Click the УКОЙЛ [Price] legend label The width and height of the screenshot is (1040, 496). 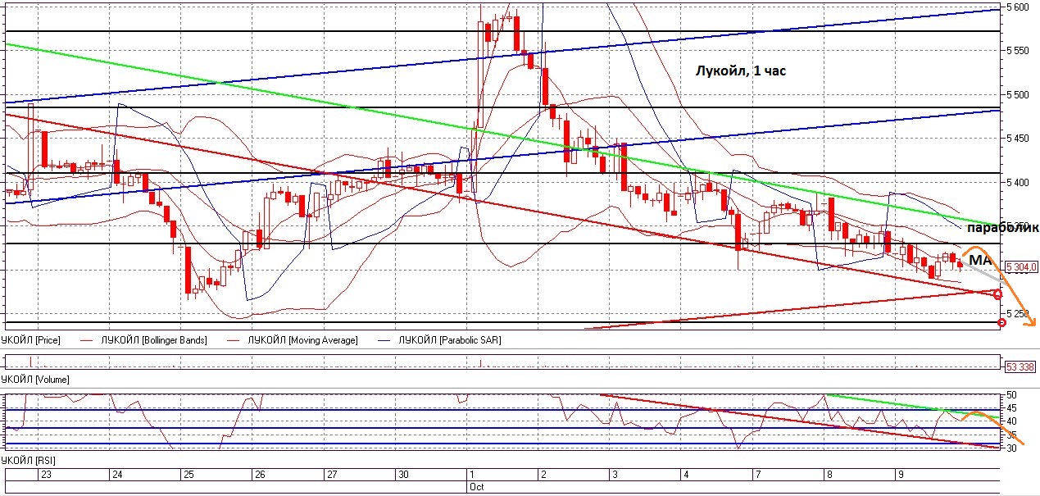[x=31, y=339]
